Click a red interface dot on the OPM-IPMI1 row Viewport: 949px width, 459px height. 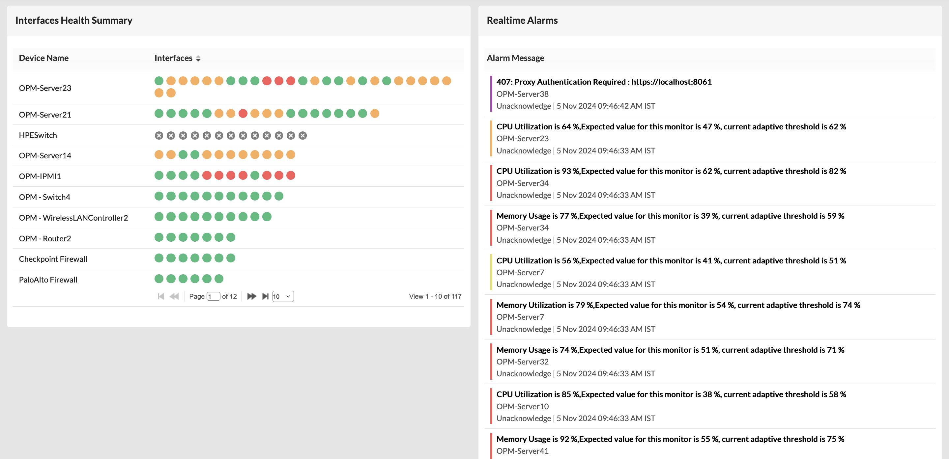pos(207,175)
